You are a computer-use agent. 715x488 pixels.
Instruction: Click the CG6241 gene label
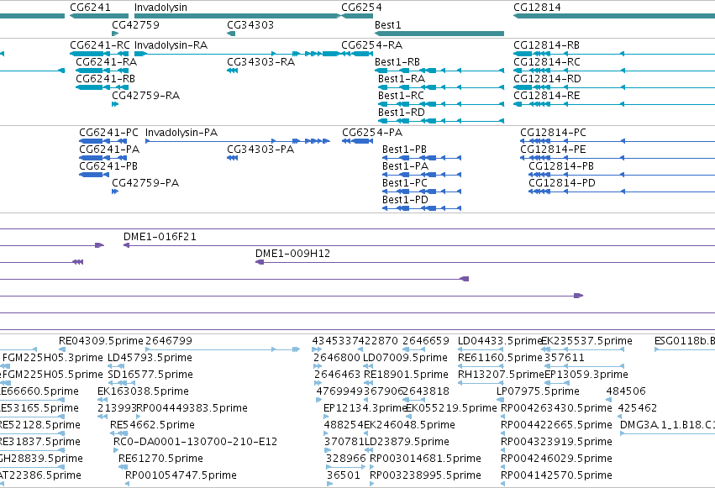coord(90,8)
